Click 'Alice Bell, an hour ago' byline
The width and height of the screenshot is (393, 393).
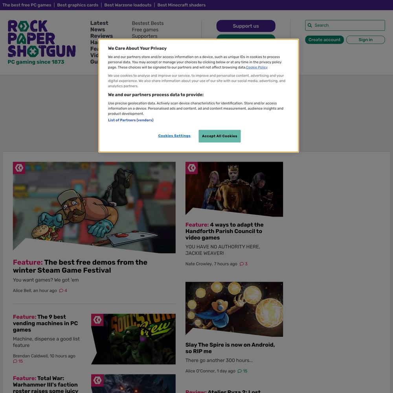(x=35, y=291)
